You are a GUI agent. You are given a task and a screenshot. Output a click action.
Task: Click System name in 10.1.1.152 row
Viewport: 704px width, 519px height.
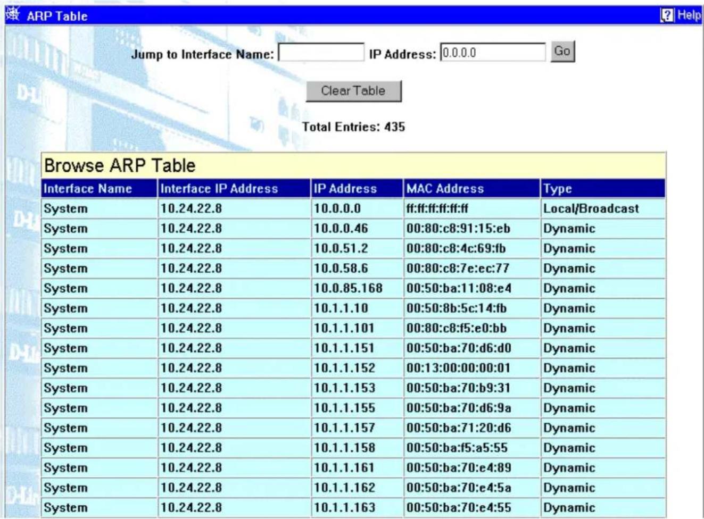(x=65, y=368)
